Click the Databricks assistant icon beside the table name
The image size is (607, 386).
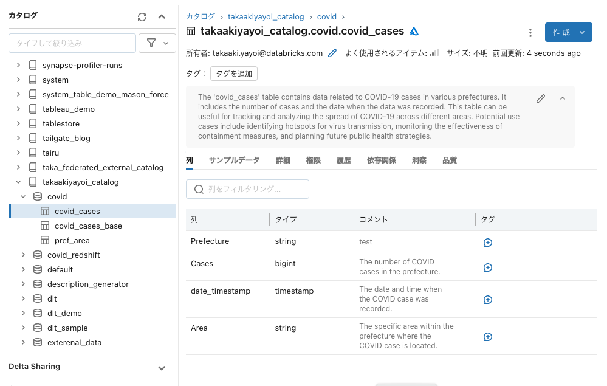(414, 30)
